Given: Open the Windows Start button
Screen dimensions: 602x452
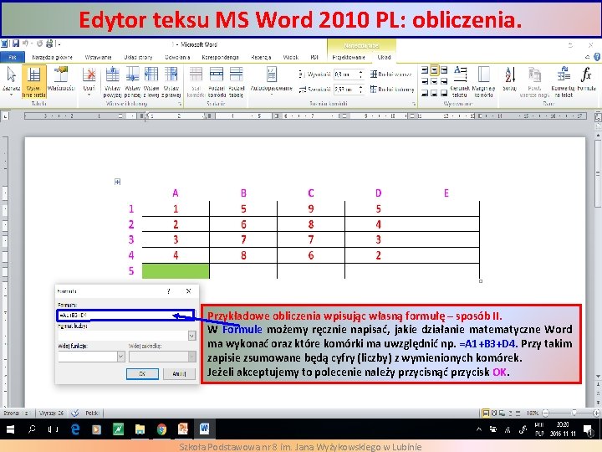Looking at the screenshot, I should point(10,429).
